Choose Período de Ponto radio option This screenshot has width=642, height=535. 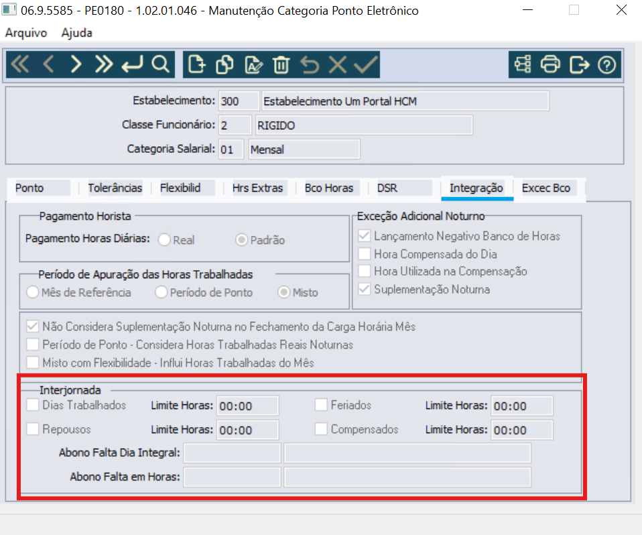point(161,292)
